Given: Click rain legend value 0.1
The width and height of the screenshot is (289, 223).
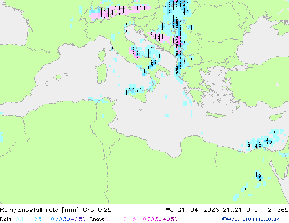Looking at the screenshot, I should click(20, 219).
